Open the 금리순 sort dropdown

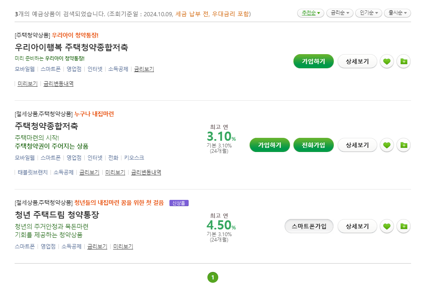(339, 13)
